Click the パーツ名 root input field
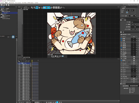The image size is (139, 103). [x=135, y=22]
